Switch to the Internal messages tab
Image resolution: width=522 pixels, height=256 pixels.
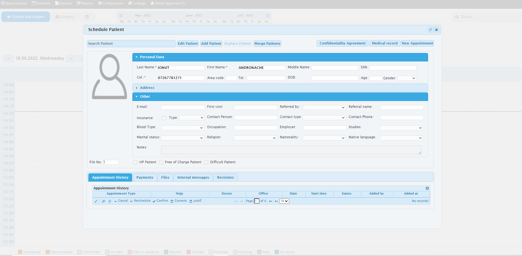tap(193, 178)
